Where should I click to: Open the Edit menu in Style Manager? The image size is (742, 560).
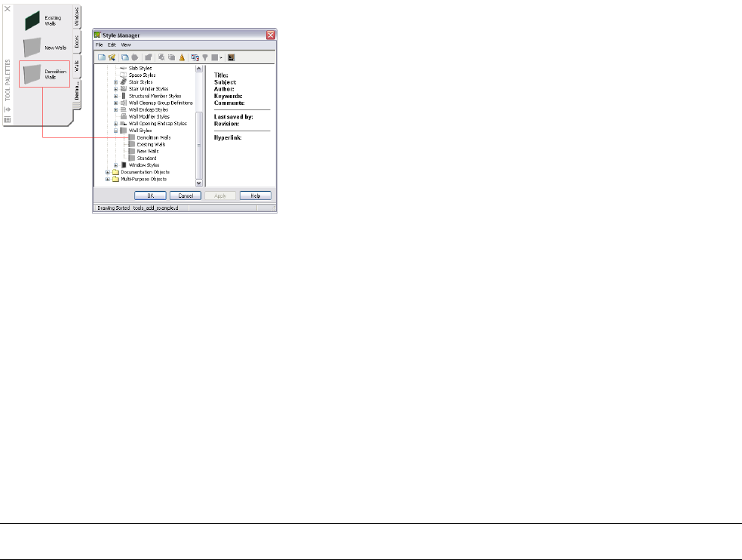coord(112,45)
